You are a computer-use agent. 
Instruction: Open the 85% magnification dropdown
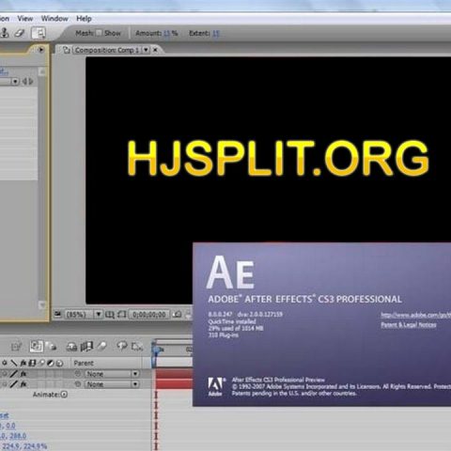99,314
